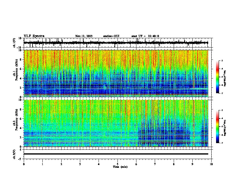Click the '6' kHz tick of ch.2 spectrogram
This screenshot has height=184, width=238.
21,119
